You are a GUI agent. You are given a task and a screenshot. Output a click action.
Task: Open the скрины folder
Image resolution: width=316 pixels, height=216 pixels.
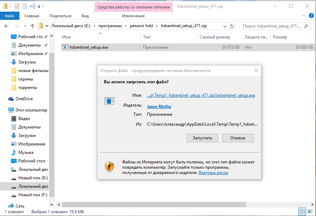pyautogui.click(x=25, y=79)
